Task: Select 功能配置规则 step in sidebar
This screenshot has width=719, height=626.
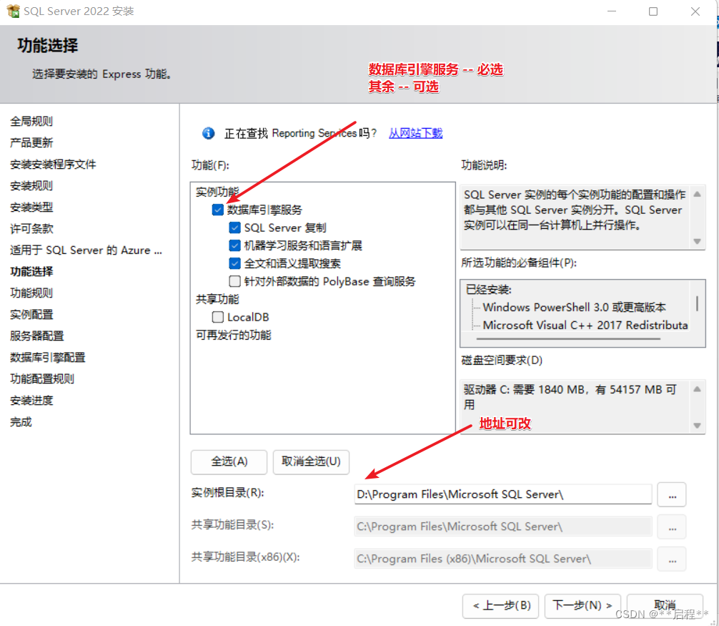Action: [42, 379]
